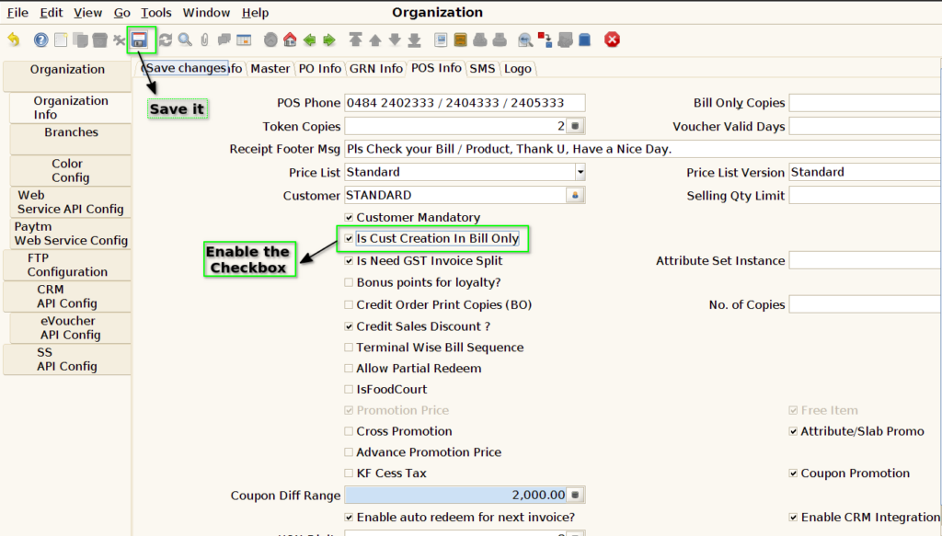
Task: Open the Customer field lookup button
Action: [575, 195]
